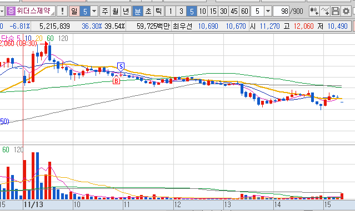Select the 일 (daily) period button
The width and height of the screenshot is (355, 211).
pyautogui.click(x=74, y=11)
